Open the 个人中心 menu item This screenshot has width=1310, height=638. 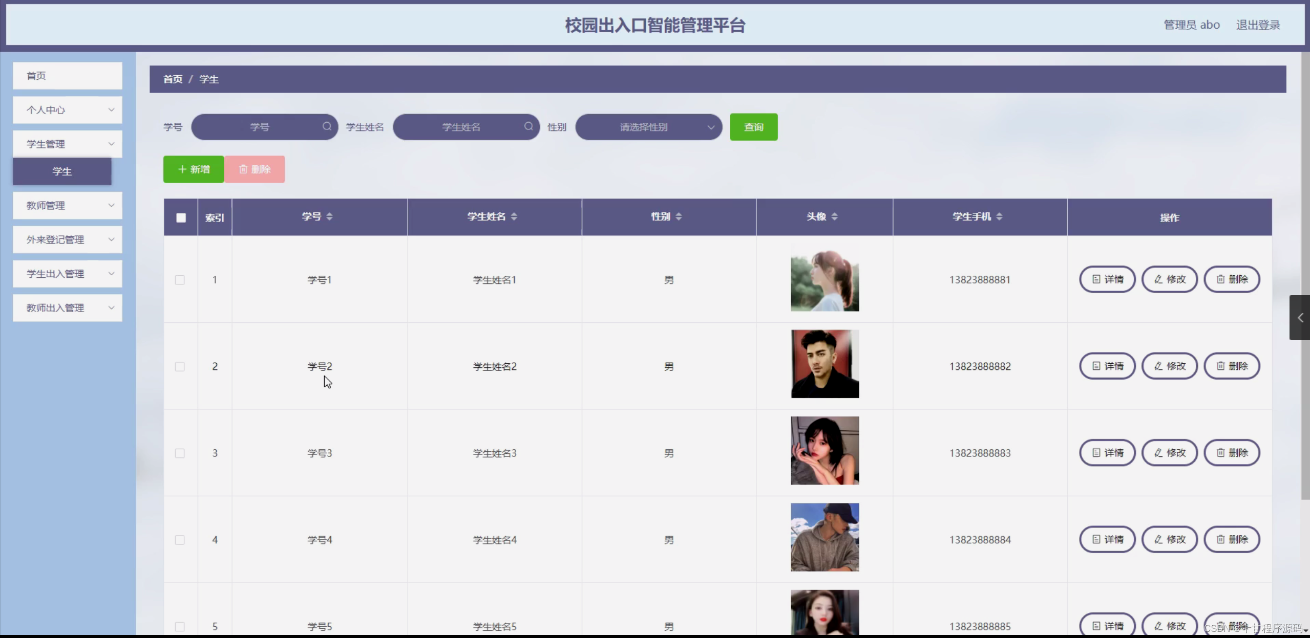click(67, 109)
